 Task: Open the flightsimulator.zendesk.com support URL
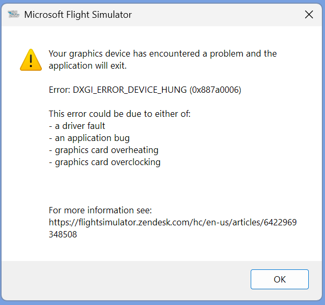point(173,222)
